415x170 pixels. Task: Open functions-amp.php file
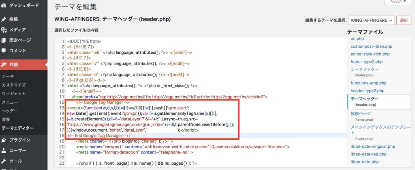pos(368,83)
